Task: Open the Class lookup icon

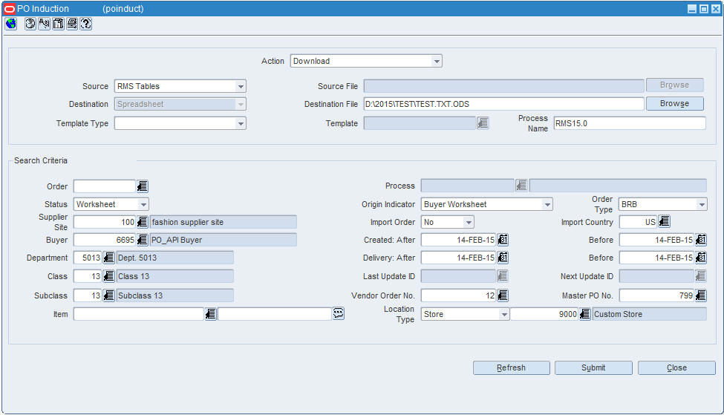Action: click(108, 276)
